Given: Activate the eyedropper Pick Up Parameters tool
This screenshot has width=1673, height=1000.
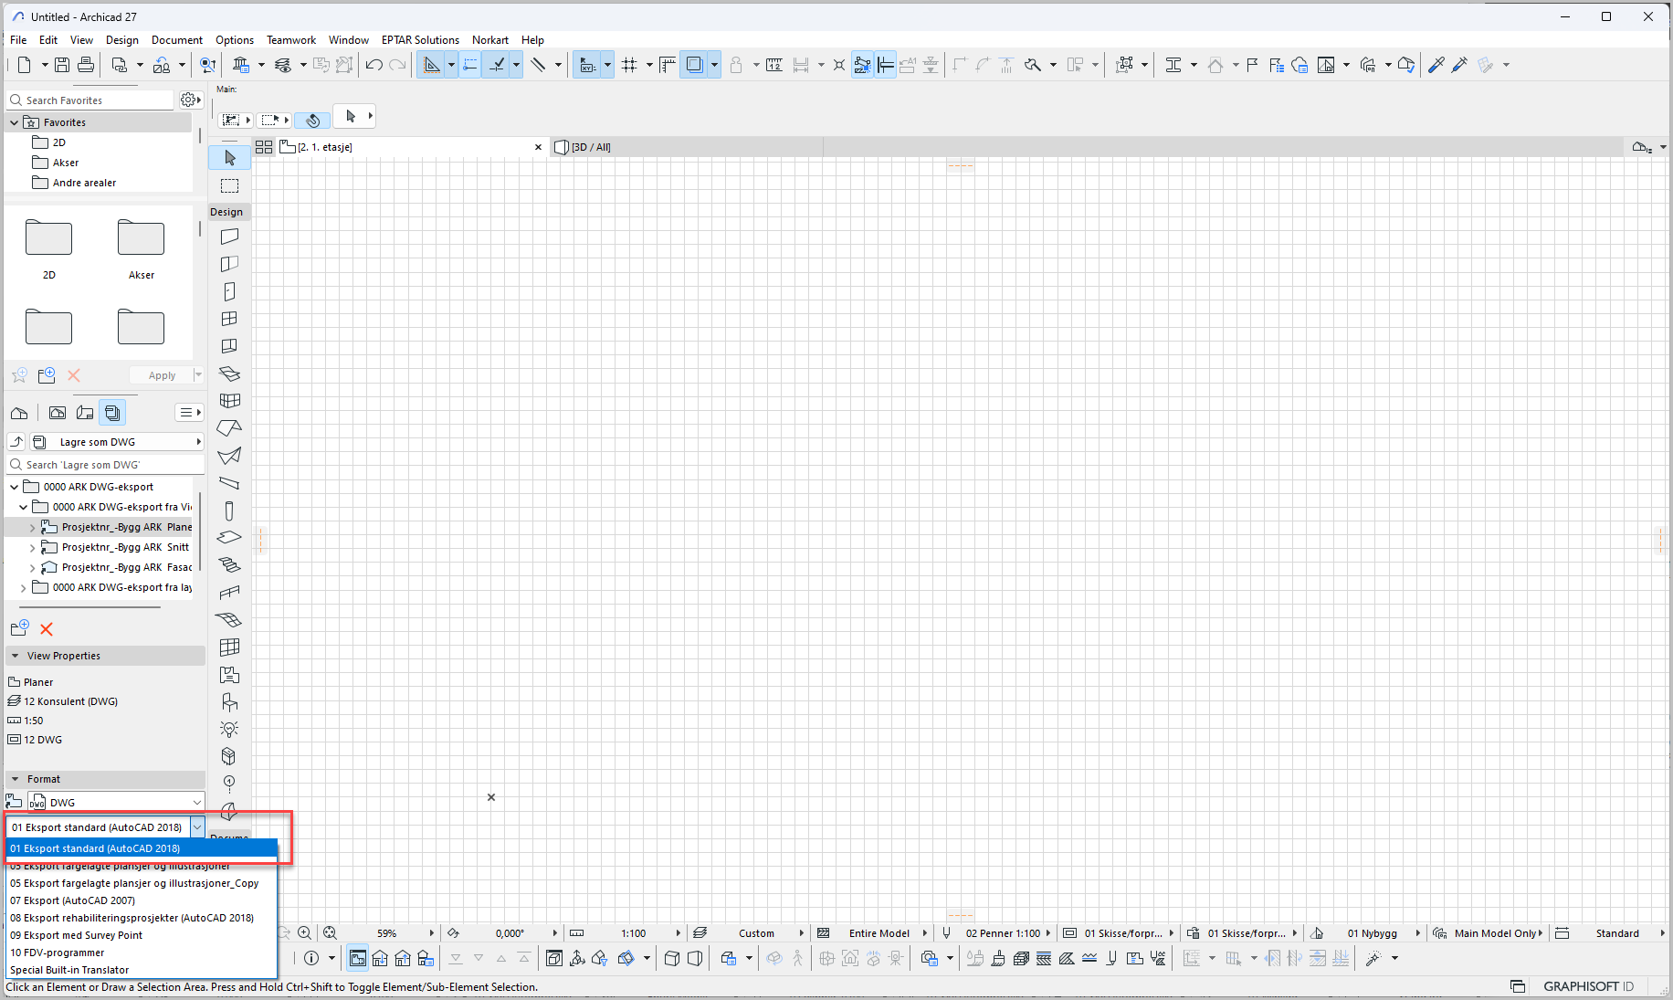Looking at the screenshot, I should coord(1436,65).
